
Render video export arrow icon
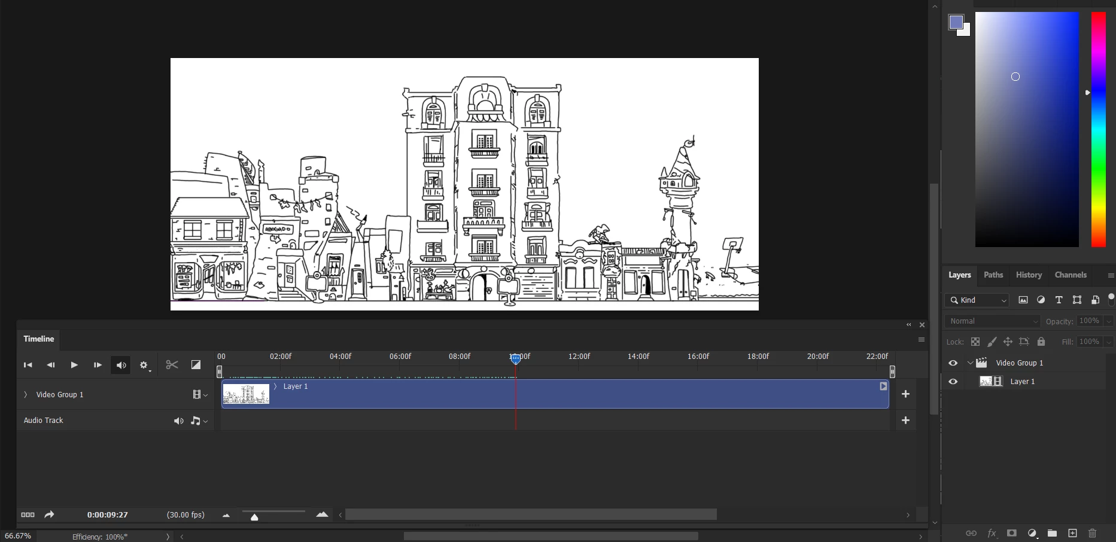[49, 514]
